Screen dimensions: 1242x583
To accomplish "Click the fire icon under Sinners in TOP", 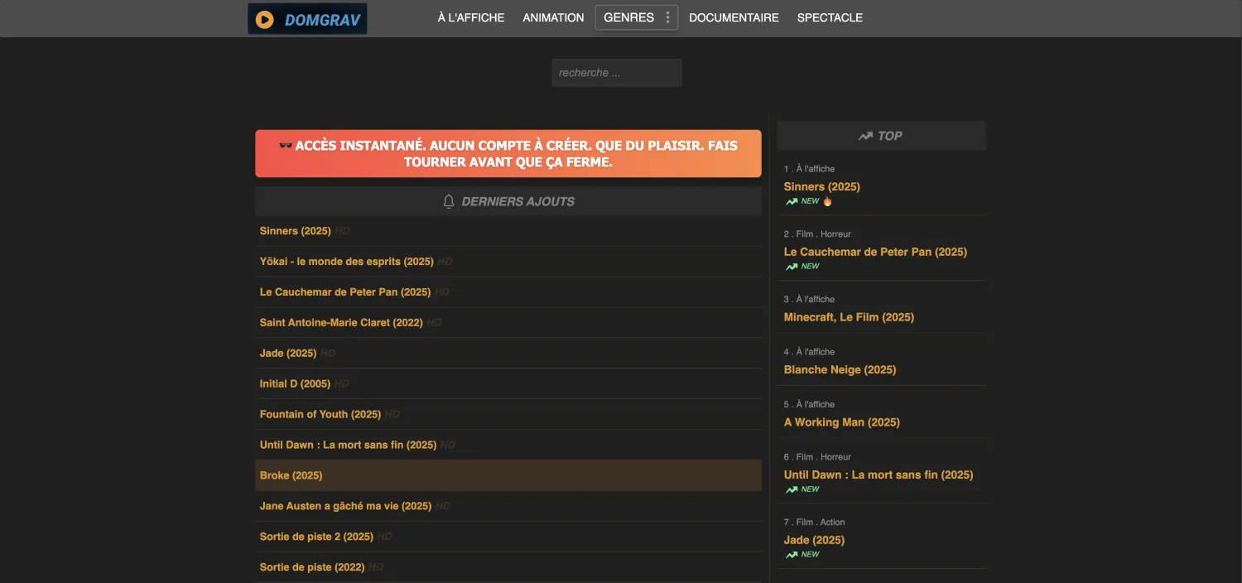I will click(827, 201).
